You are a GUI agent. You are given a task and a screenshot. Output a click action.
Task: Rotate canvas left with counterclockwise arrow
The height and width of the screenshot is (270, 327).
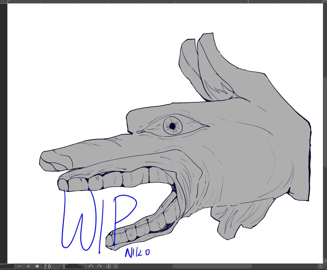tap(91, 266)
